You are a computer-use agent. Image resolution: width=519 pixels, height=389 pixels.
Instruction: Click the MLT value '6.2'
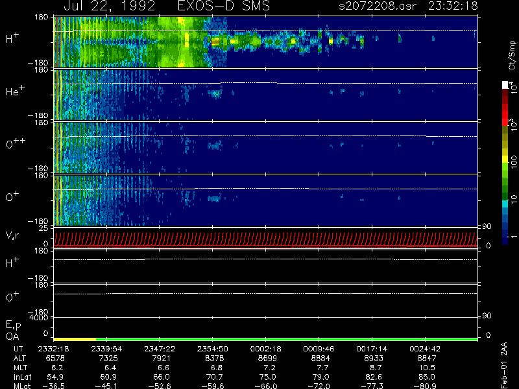(x=58, y=368)
